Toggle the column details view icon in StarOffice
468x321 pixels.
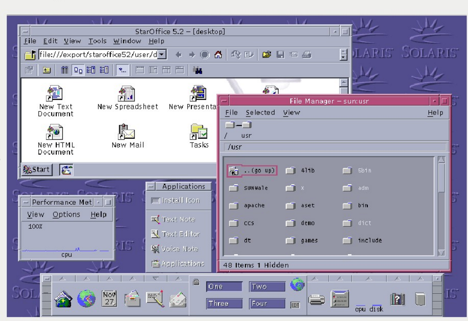(65, 70)
